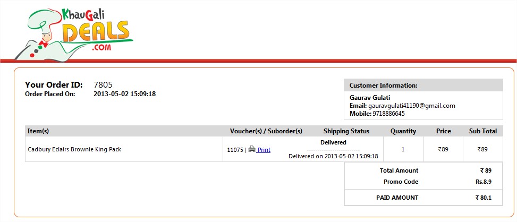Open the Print link for the voucher

264,150
